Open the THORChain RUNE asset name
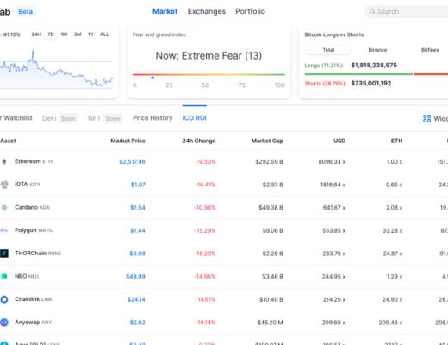The image size is (448, 345). pyautogui.click(x=38, y=254)
